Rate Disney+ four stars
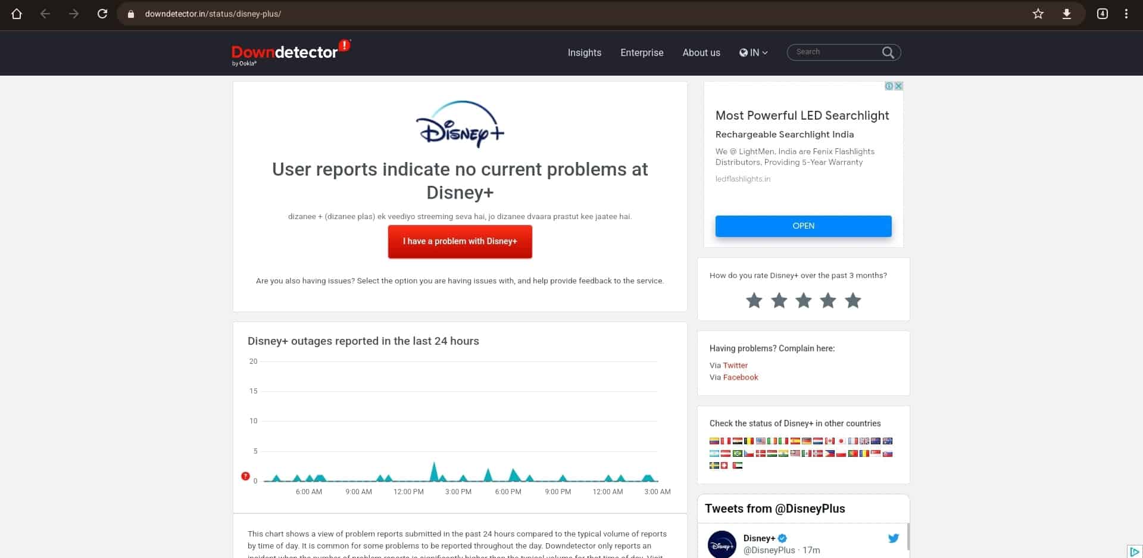This screenshot has height=558, width=1143. click(828, 301)
